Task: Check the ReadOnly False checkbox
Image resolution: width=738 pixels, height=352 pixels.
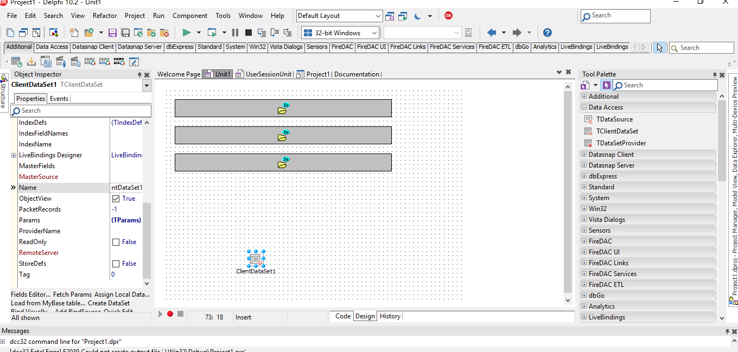Action: click(x=116, y=242)
